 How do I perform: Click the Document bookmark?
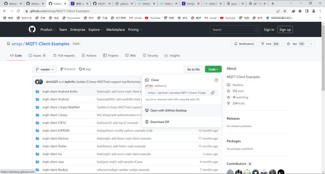(71, 18)
